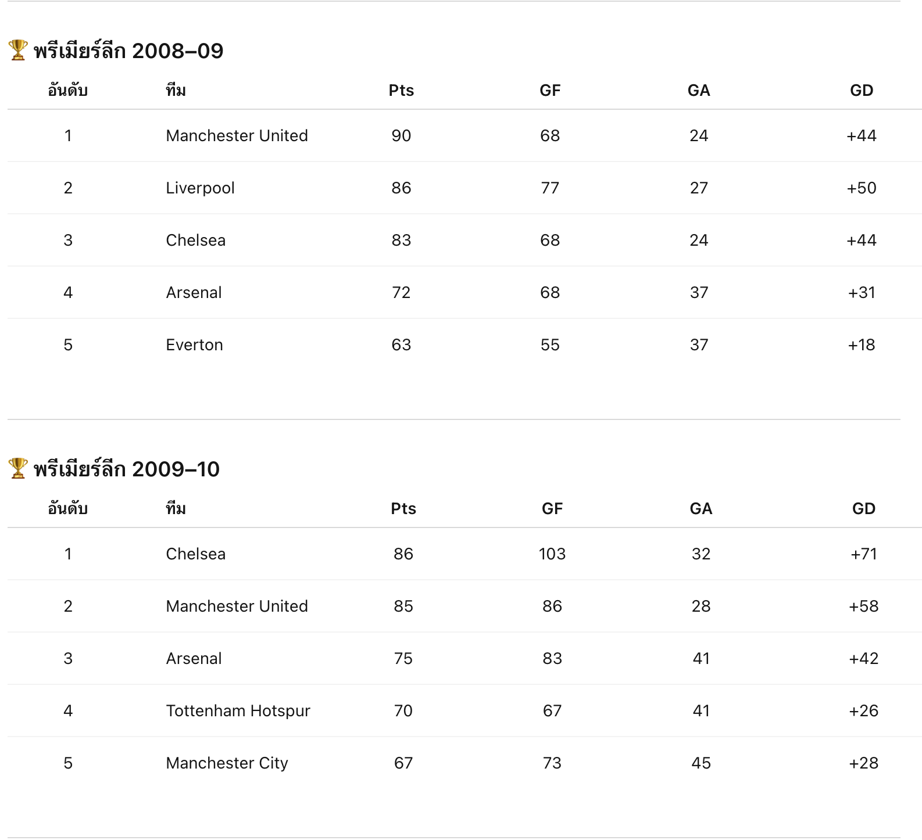The width and height of the screenshot is (922, 840).
Task: Click the GF column header in 2008–09 table
Action: 550,91
